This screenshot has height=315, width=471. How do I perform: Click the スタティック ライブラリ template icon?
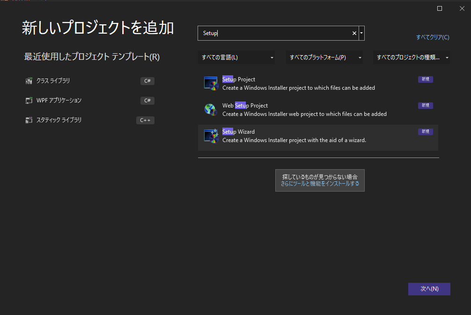tap(29, 120)
